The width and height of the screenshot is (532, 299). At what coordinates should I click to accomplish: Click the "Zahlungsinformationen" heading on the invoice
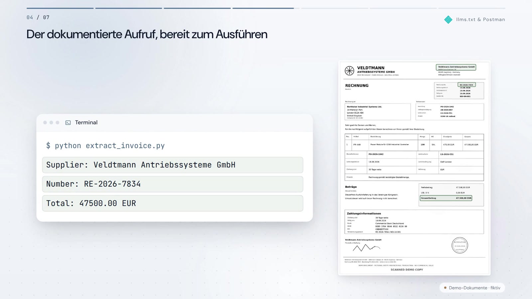(364, 214)
